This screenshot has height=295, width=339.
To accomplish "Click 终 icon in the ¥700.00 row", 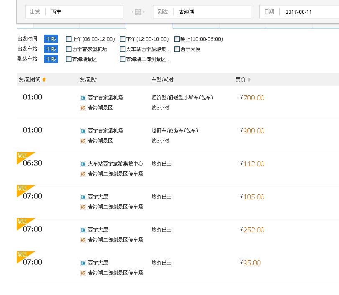I will point(83,108).
